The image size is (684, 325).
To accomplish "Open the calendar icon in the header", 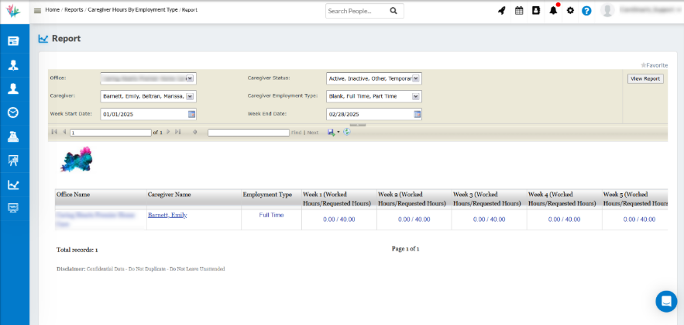I will [x=519, y=11].
